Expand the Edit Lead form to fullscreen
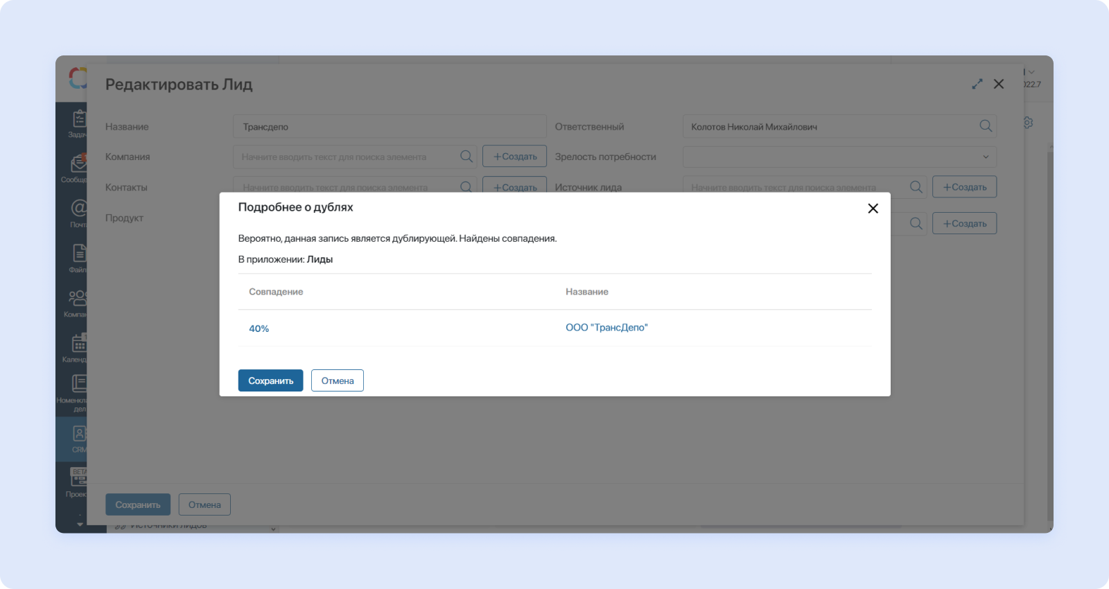 [977, 84]
